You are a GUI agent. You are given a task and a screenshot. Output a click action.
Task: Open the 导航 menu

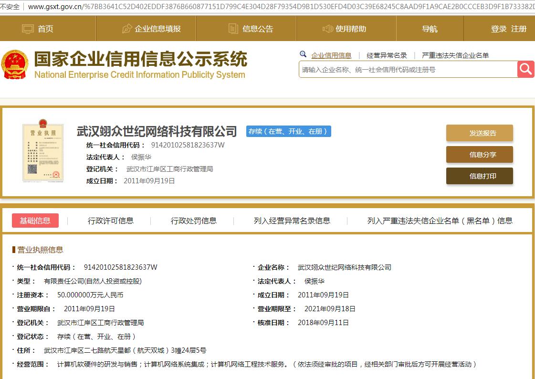(430, 29)
